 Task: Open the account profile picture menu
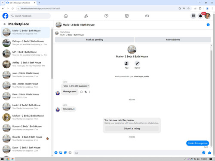(x=207, y=16)
